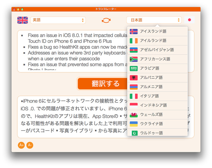The image size is (212, 168).
Task: Open the 日本語 target language dropdown
Action: 154,20
